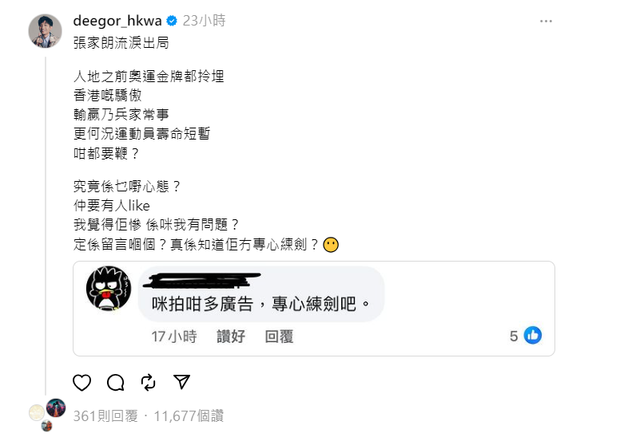624x441 pixels.
Task: Click 讚好 on the embedded comment
Action: (x=231, y=337)
